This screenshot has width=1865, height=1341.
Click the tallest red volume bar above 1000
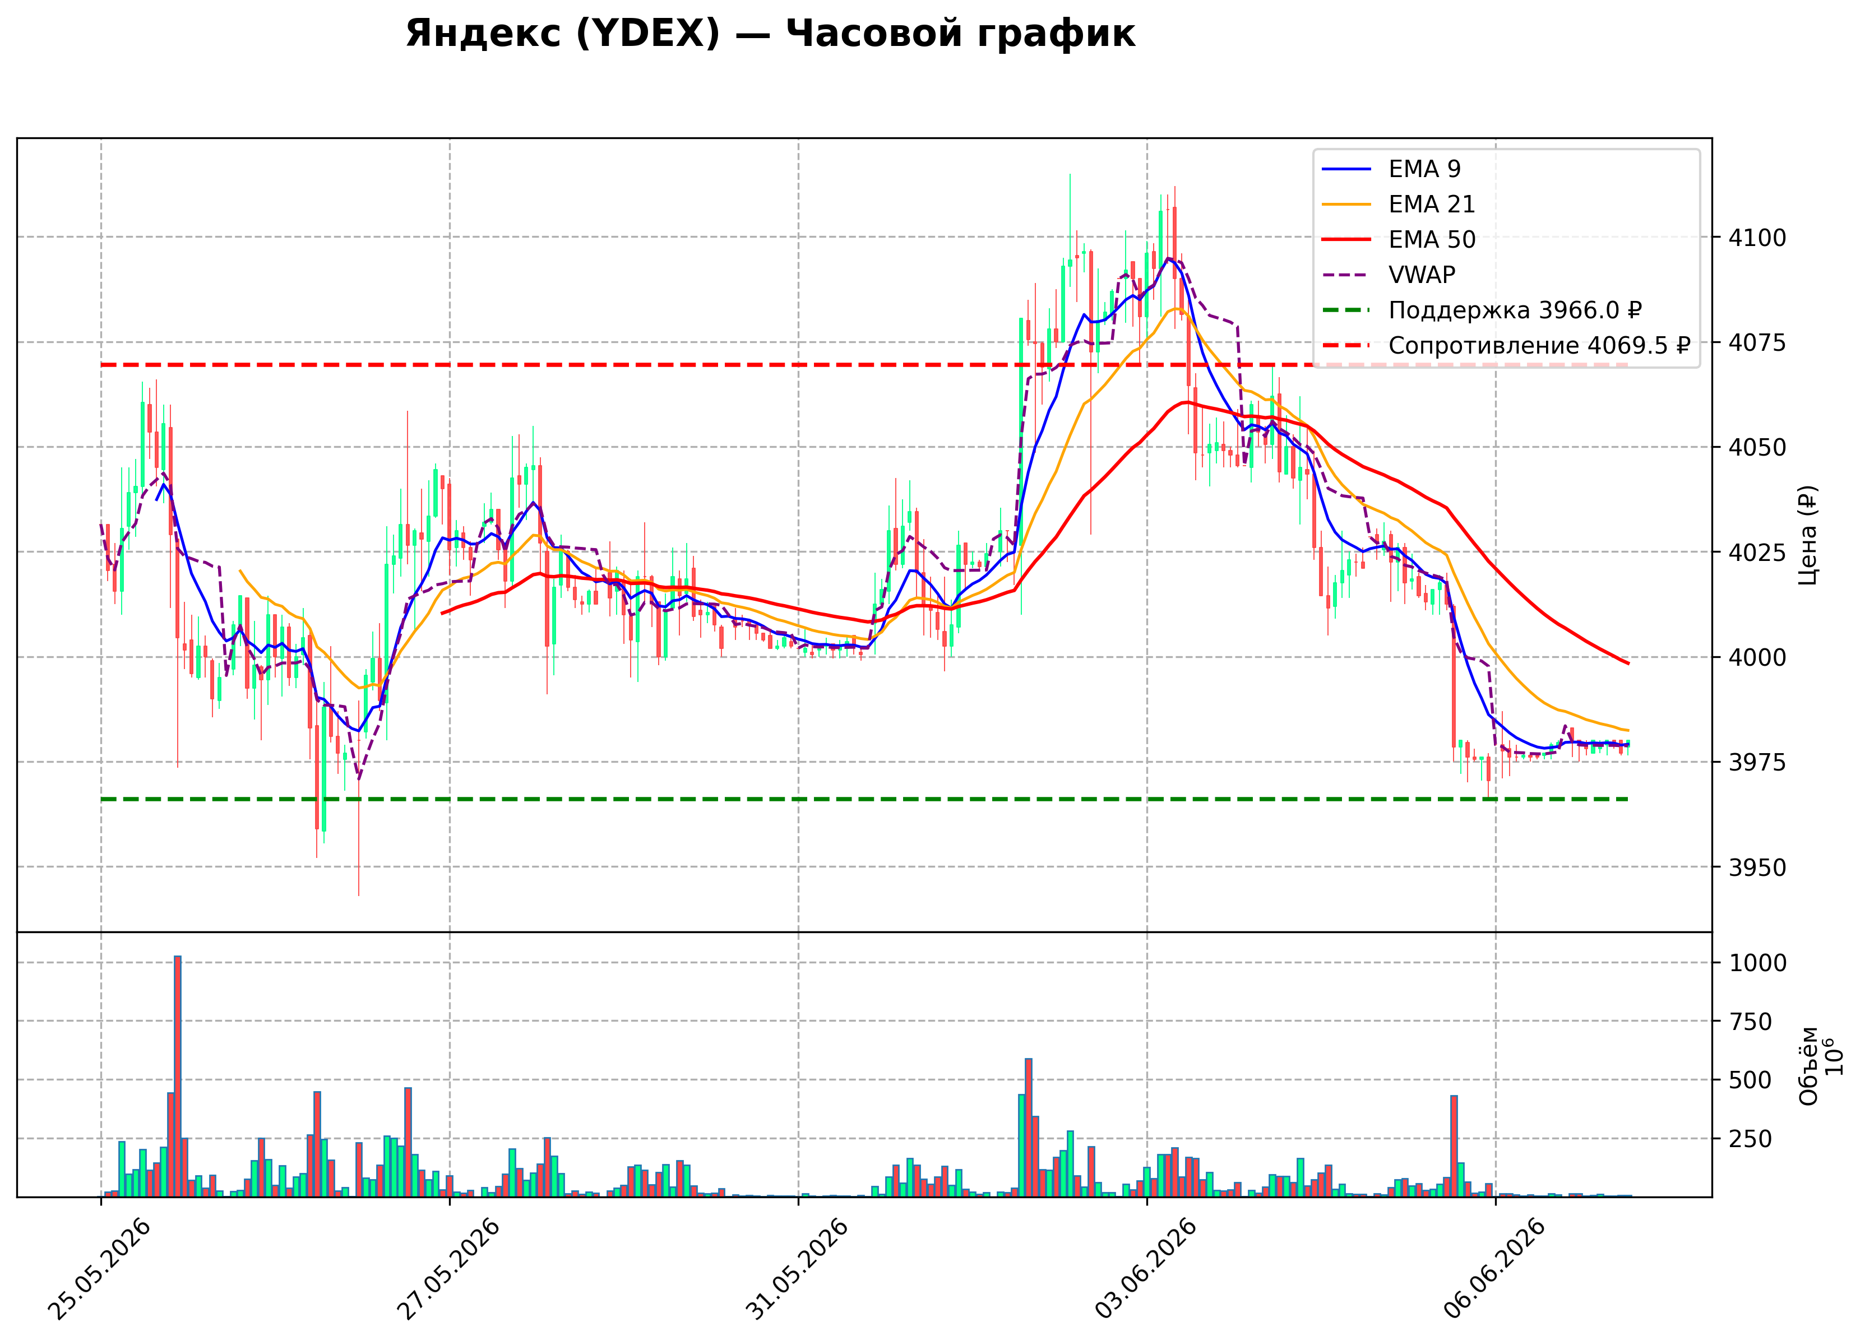178,1076
